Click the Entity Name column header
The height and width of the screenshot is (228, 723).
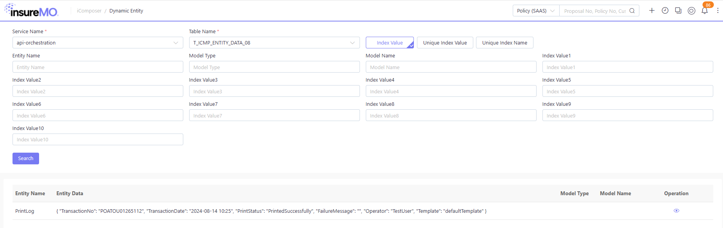pyautogui.click(x=30, y=193)
